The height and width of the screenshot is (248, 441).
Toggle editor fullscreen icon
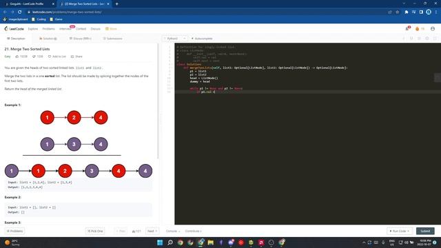point(435,39)
